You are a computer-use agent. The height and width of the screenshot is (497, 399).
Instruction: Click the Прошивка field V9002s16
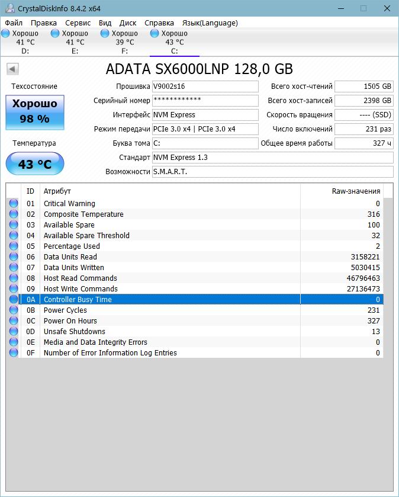click(205, 86)
